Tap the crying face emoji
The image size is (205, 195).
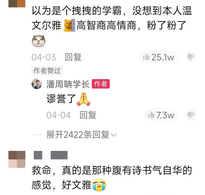(99, 185)
